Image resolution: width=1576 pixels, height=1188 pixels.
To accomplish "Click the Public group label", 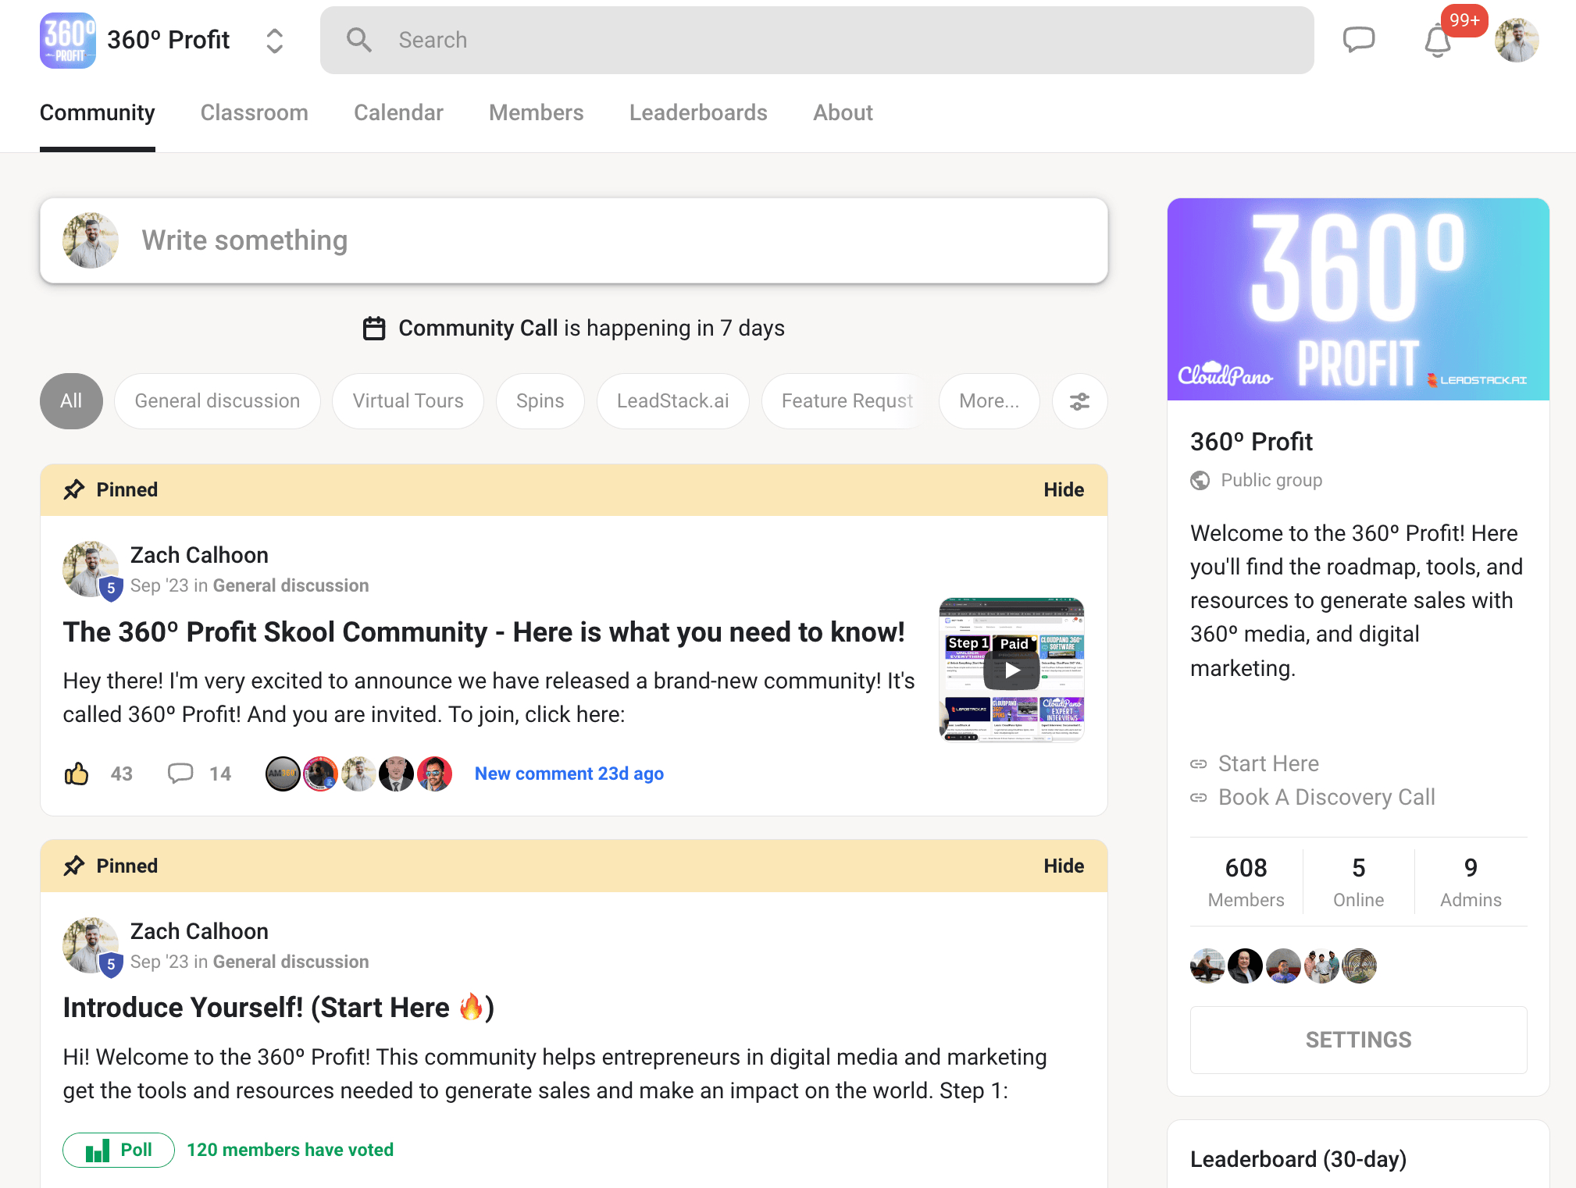I will [x=1271, y=481].
